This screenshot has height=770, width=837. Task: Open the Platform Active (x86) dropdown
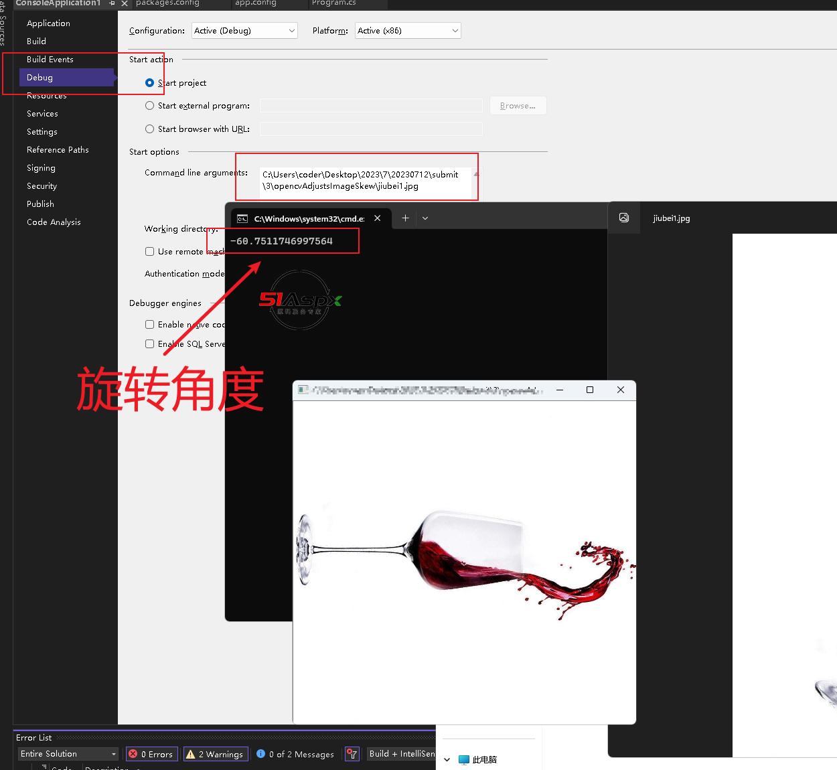(407, 31)
